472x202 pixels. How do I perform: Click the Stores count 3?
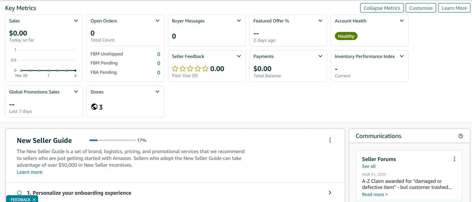click(x=101, y=107)
